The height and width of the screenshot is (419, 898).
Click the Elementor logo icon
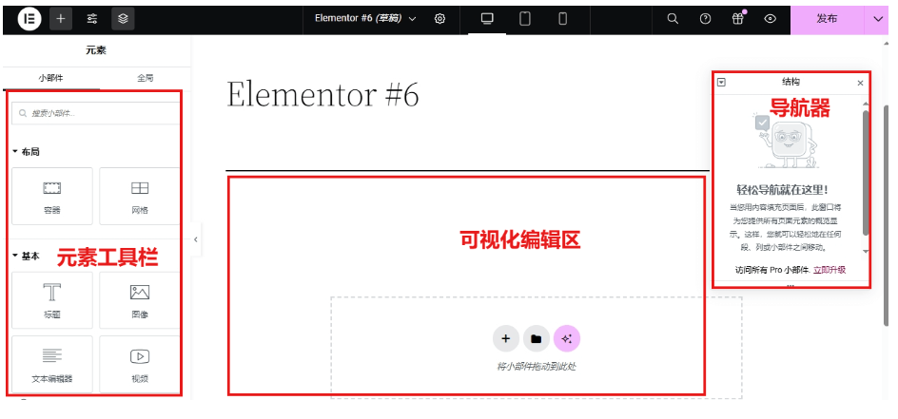pos(29,19)
